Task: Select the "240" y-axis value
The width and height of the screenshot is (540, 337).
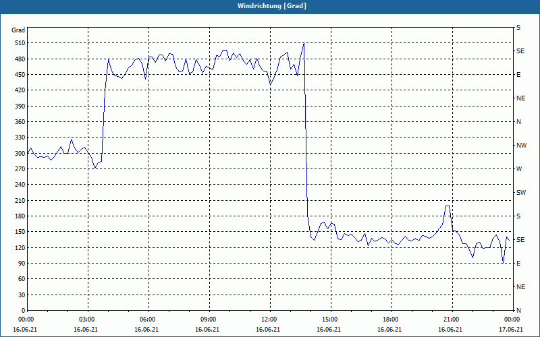Action: tap(20, 185)
